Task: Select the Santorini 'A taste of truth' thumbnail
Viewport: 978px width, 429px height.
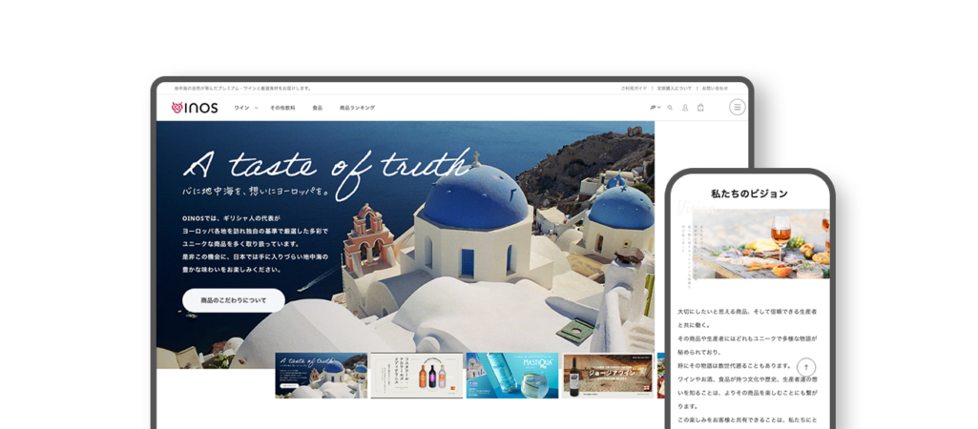Action: (321, 376)
